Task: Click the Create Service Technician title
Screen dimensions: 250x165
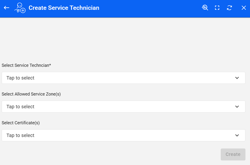Action: tap(64, 8)
